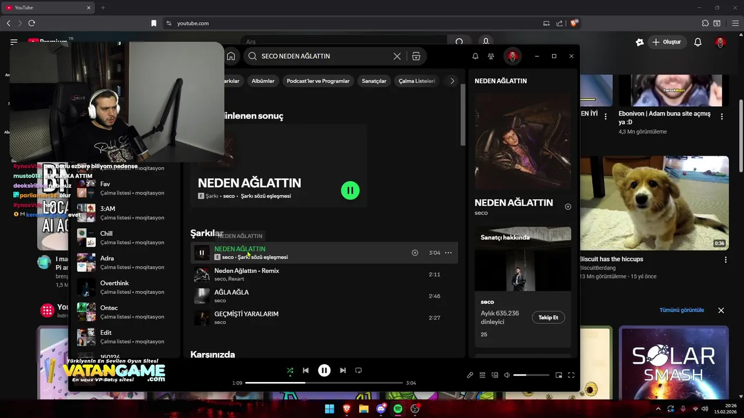Select GEÇMİŞTİ YARALARIM song row
Screen dimensions: 744x418
point(325,318)
